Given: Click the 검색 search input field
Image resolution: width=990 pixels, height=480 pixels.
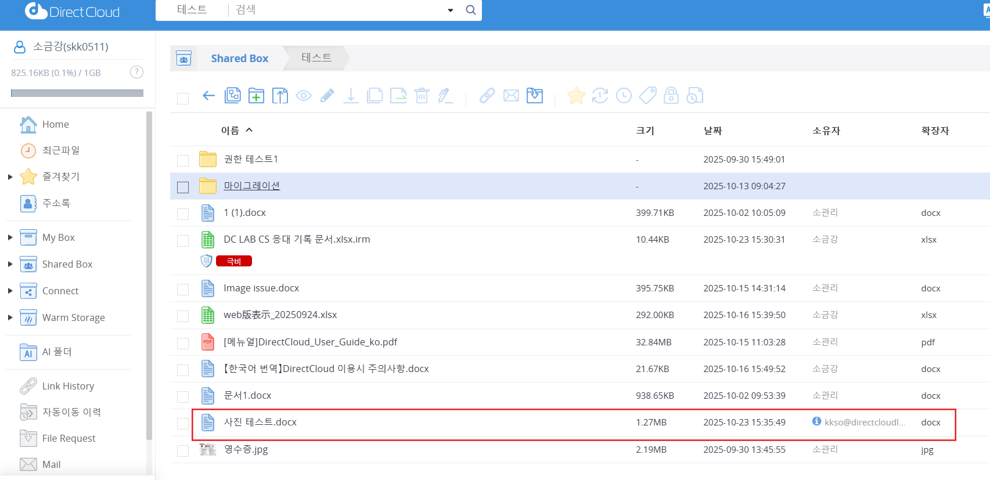Looking at the screenshot, I should pos(337,10).
